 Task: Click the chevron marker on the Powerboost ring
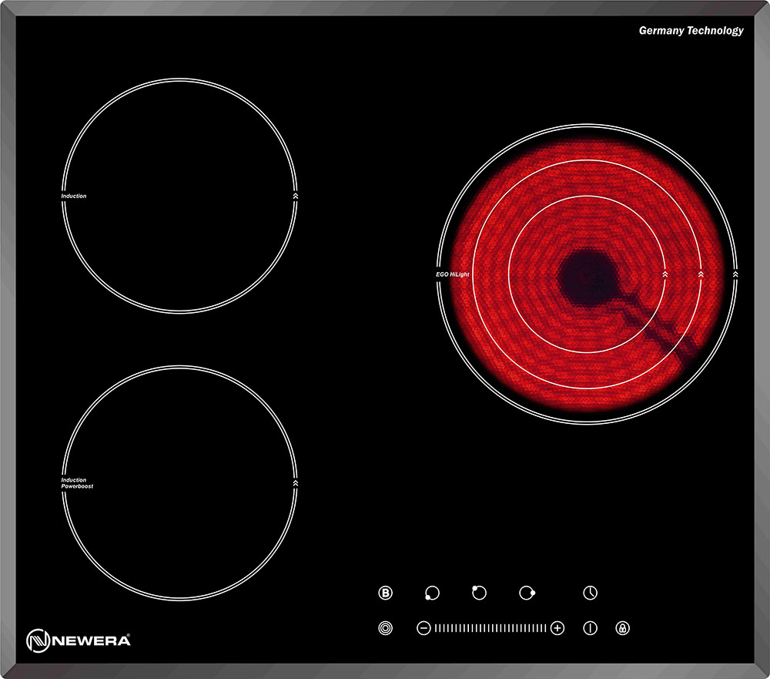click(x=296, y=483)
